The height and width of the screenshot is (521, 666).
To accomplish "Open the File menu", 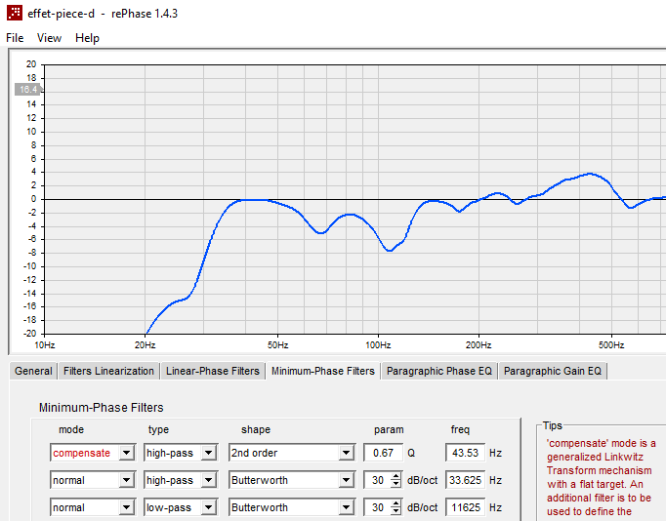I will click(x=15, y=38).
